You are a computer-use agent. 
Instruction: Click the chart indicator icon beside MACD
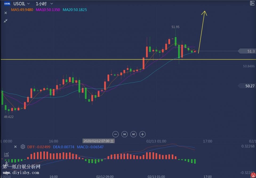(6, 155)
